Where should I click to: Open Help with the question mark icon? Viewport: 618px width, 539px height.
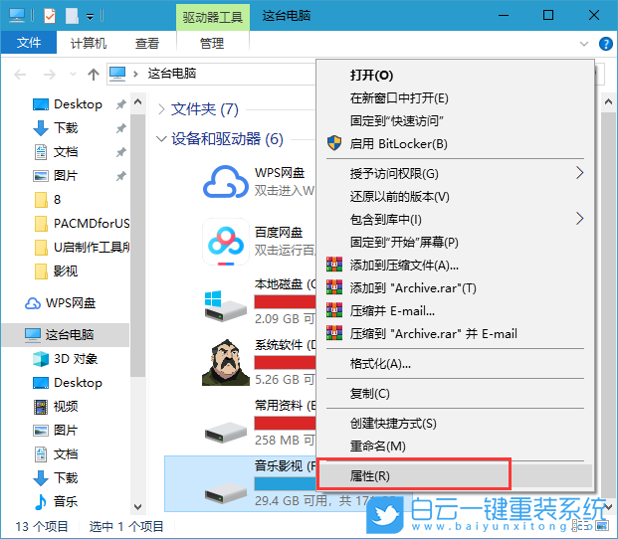click(605, 44)
